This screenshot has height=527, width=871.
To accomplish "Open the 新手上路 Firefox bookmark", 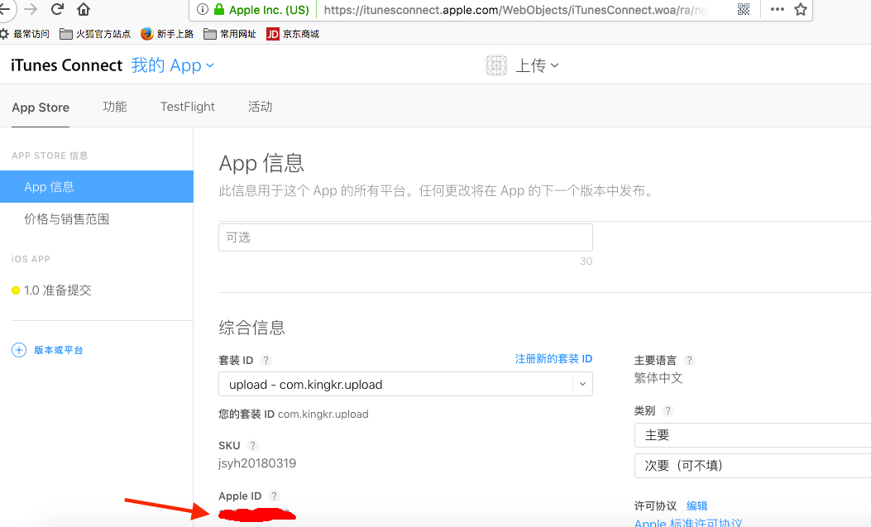I will tap(166, 34).
